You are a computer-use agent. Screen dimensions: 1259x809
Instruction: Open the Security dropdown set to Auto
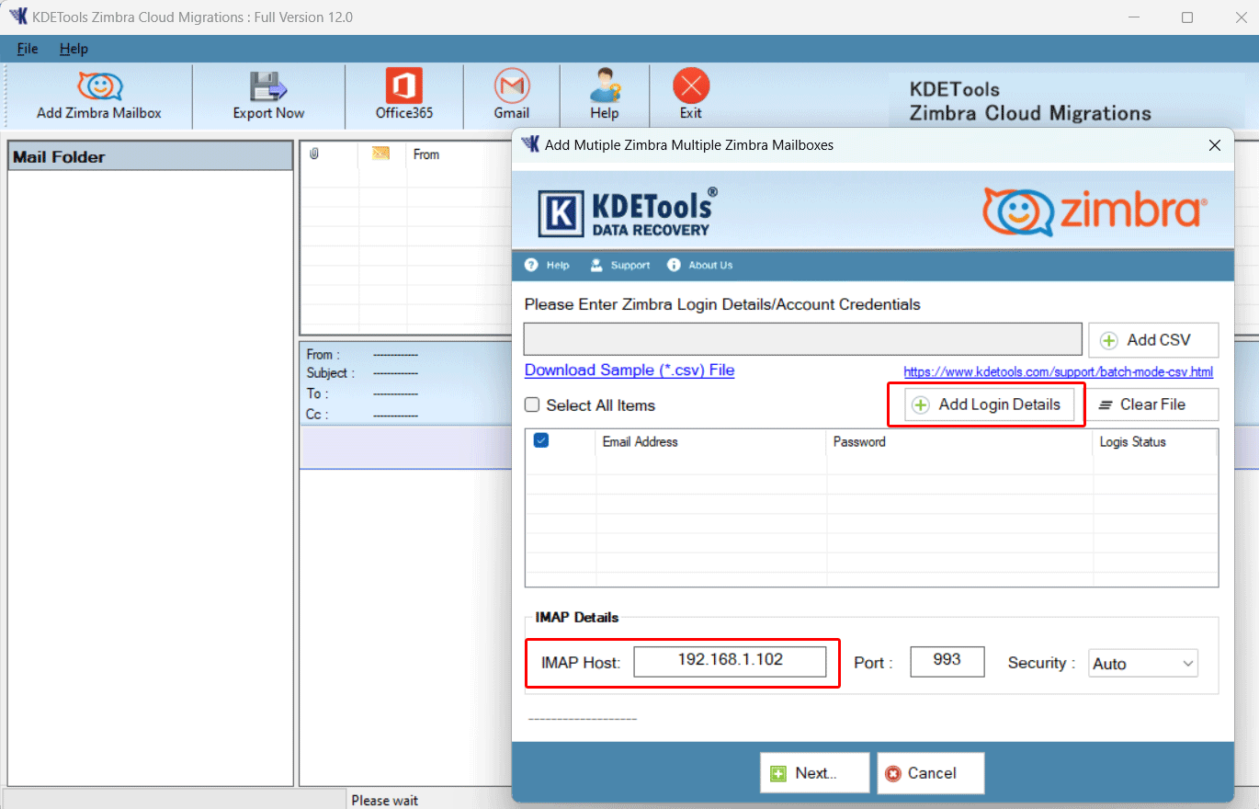pos(1142,662)
